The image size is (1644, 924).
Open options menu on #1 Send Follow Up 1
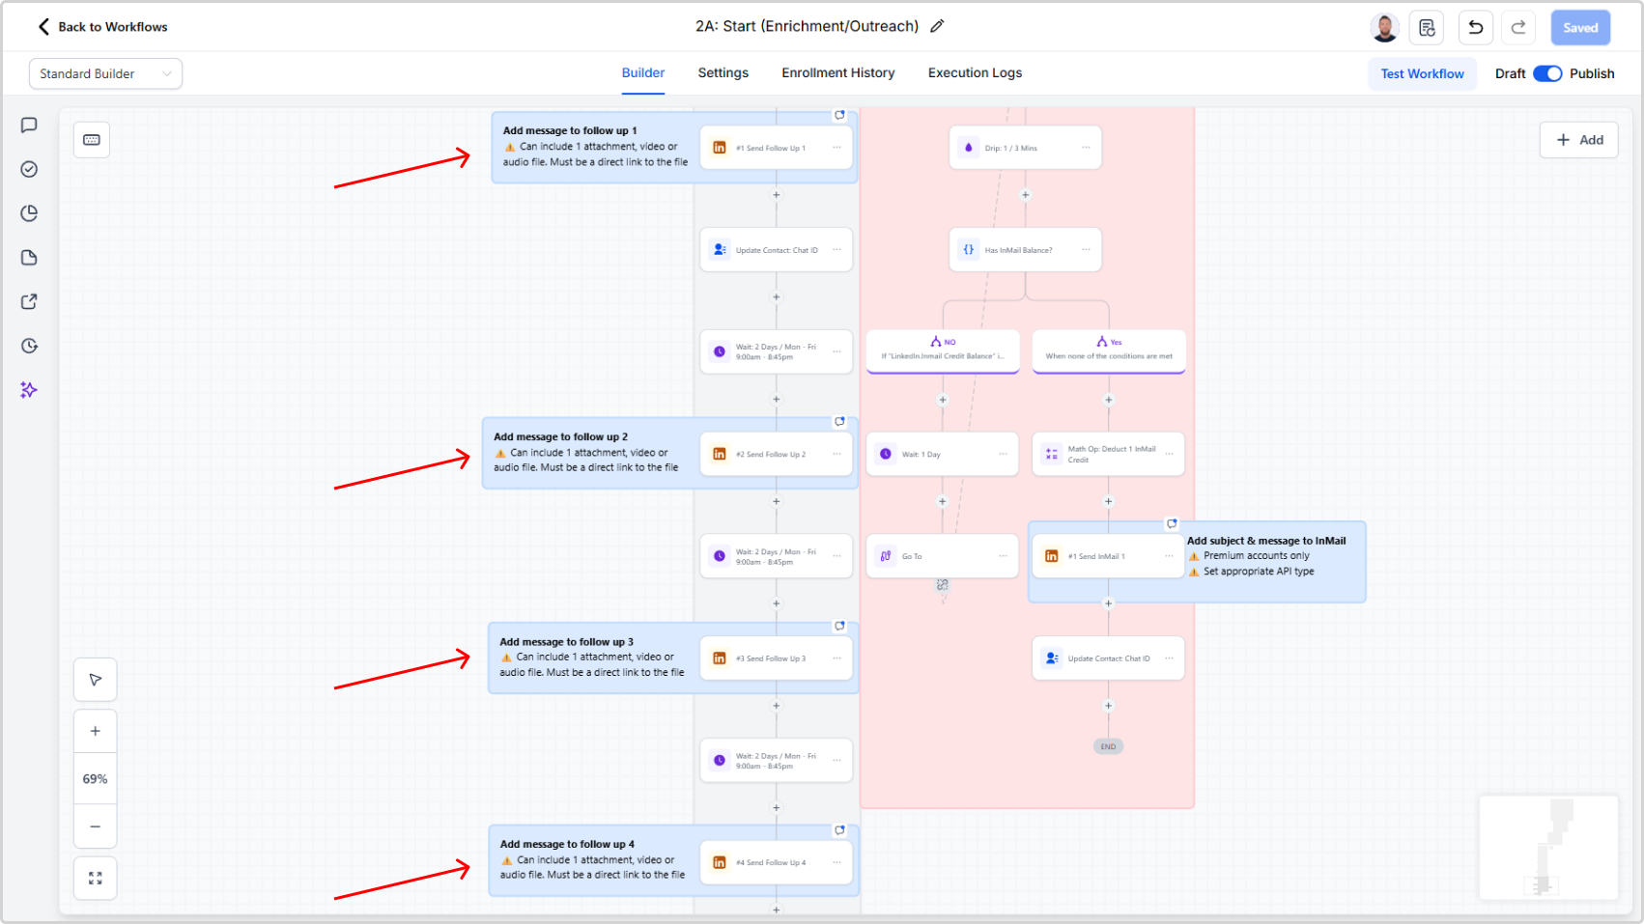point(836,148)
